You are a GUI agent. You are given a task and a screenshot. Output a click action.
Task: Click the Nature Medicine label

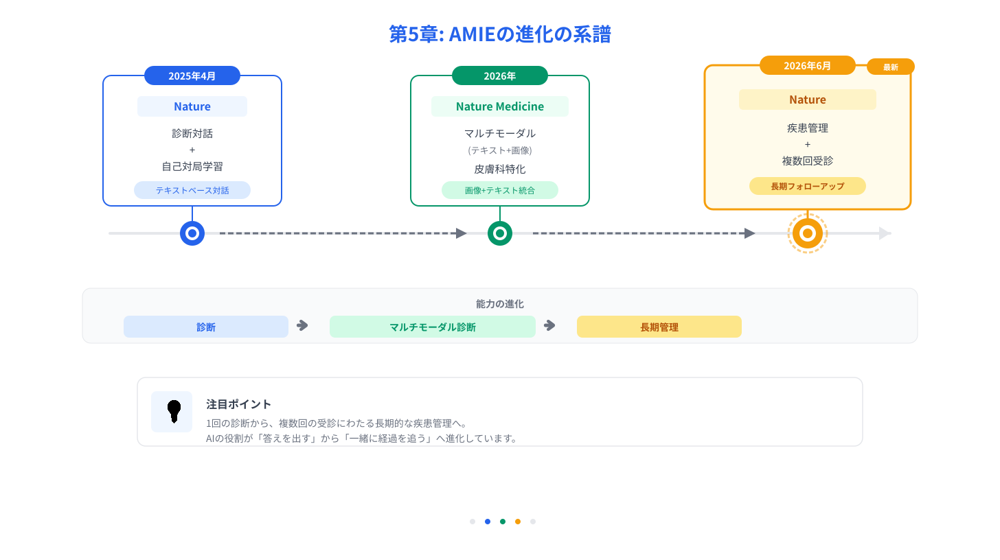click(x=500, y=106)
